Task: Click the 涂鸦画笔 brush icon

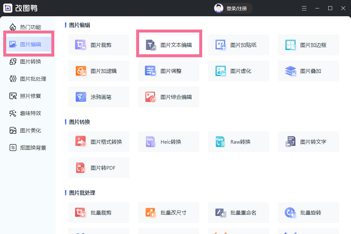Action: [x=81, y=97]
